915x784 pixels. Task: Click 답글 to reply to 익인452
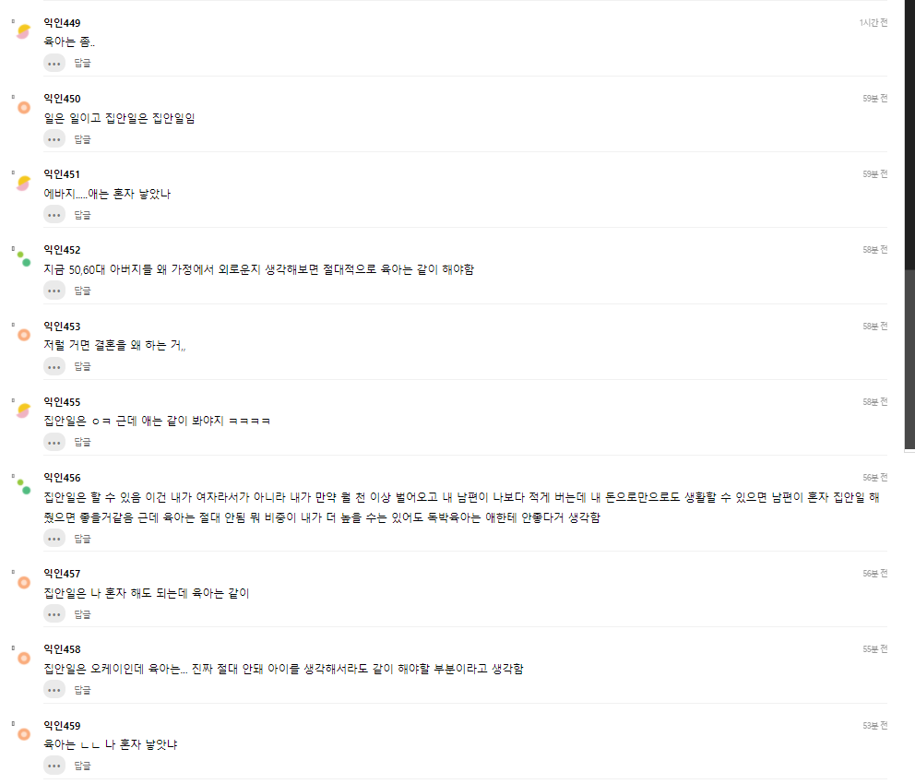tap(82, 291)
